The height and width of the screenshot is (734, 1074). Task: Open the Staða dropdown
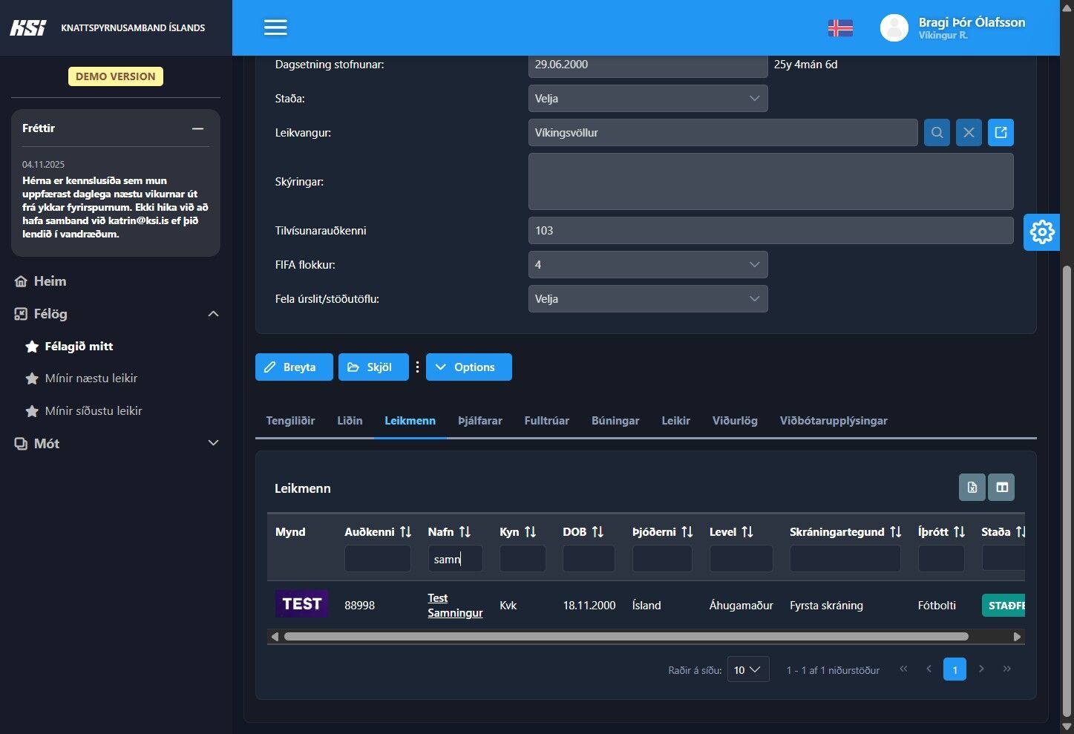tap(648, 99)
